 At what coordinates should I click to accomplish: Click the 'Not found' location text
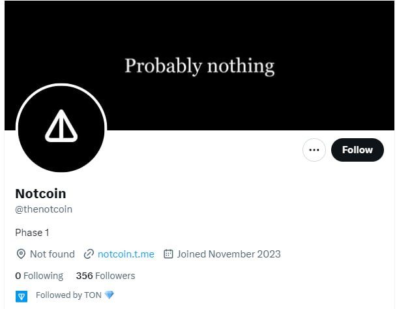coord(45,254)
